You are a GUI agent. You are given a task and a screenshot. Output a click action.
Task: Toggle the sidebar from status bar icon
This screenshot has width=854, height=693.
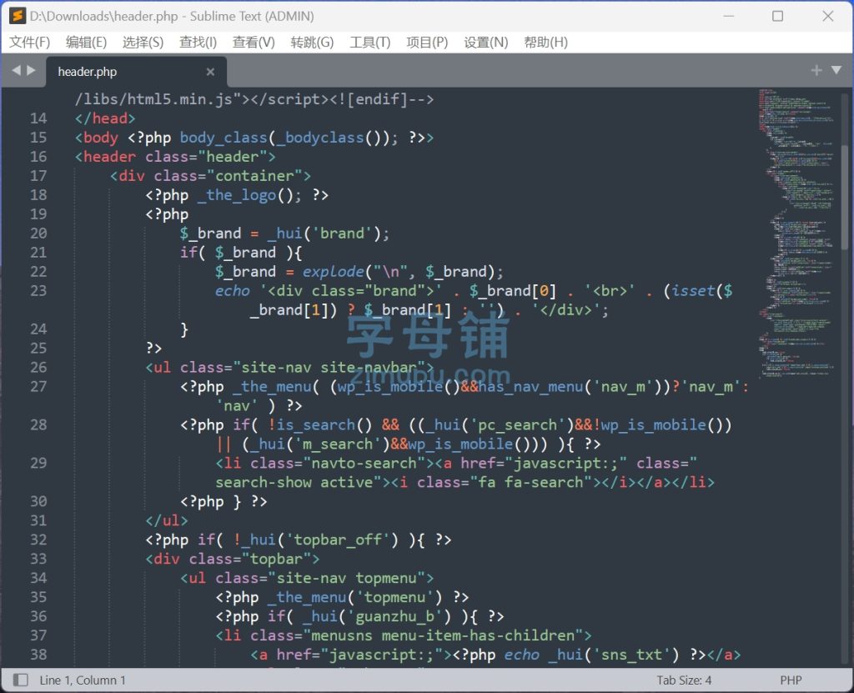click(20, 680)
